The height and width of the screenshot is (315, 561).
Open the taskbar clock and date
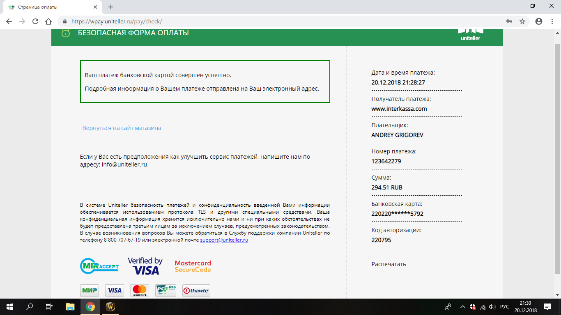pyautogui.click(x=525, y=307)
